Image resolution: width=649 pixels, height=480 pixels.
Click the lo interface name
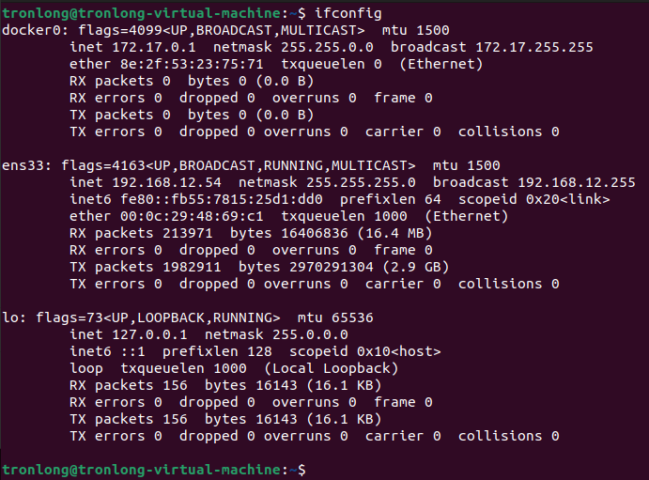(x=10, y=317)
